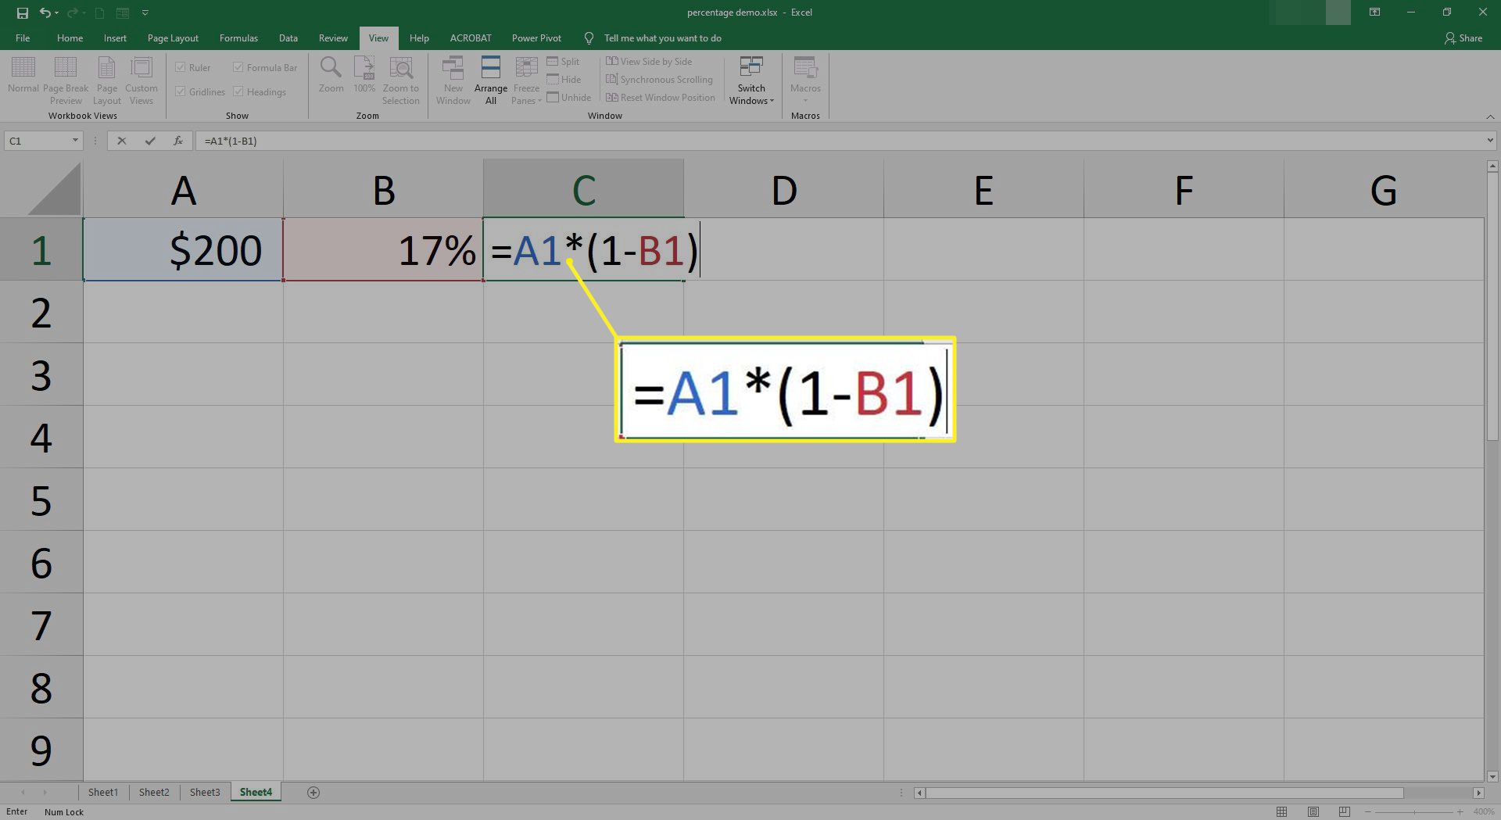Click the Share button
This screenshot has height=820, width=1501.
click(1463, 38)
